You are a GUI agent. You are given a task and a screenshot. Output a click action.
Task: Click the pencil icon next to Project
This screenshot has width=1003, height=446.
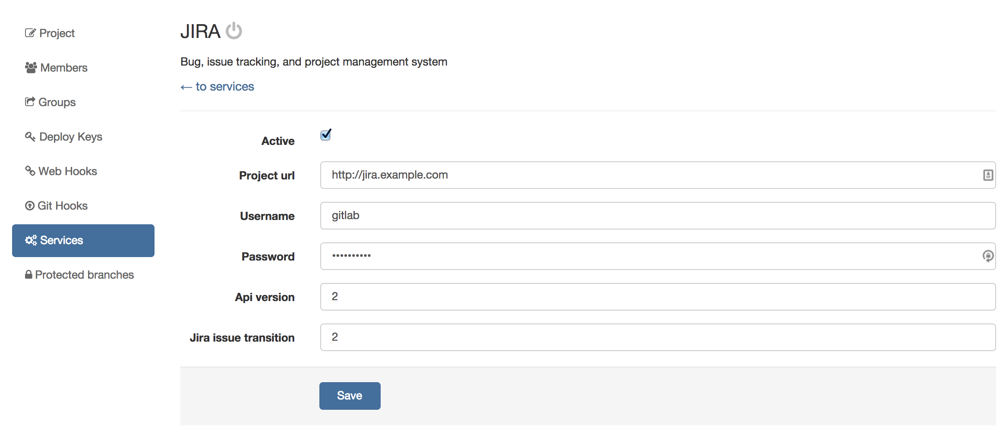pyautogui.click(x=29, y=32)
